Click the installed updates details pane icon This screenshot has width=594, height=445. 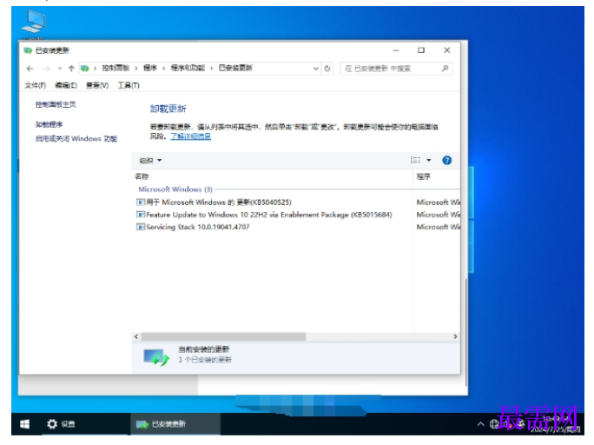coord(156,356)
